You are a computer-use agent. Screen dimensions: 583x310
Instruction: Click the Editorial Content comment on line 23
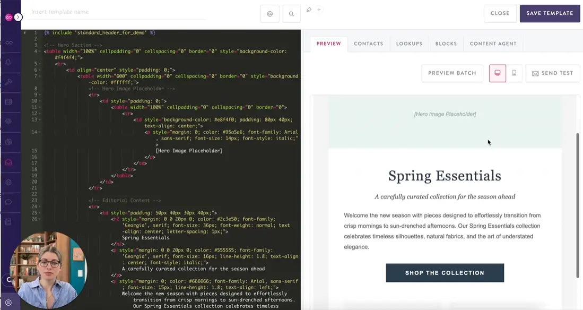(125, 200)
